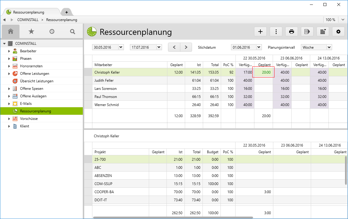Switch to the favorites star tab
Screen dimensions: 348x219
tap(31, 31)
